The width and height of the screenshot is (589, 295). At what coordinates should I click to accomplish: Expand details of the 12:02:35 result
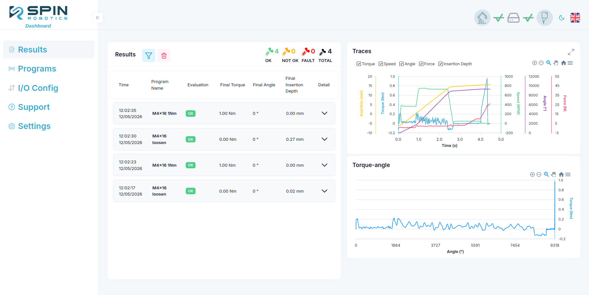[325, 113]
